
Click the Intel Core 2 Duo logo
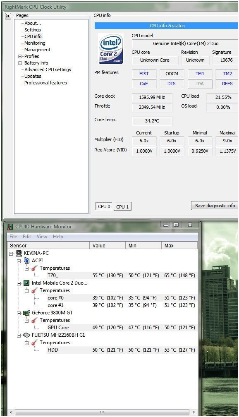tap(111, 48)
